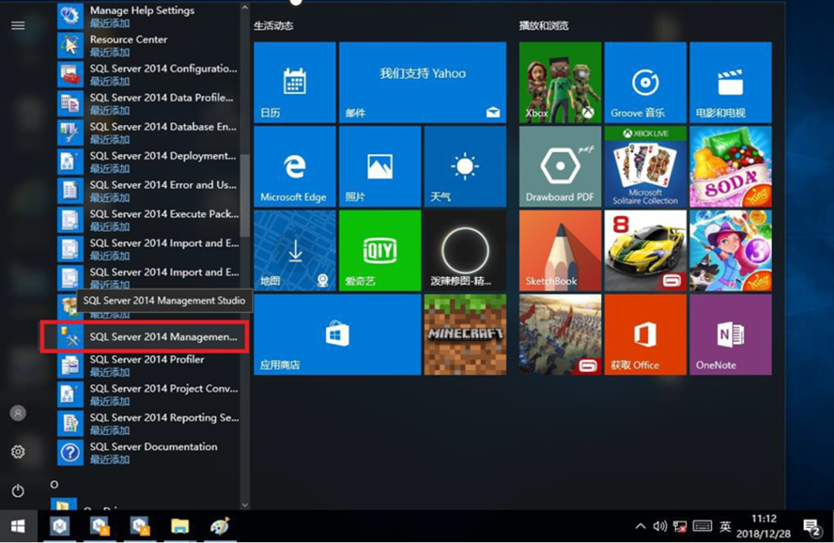The height and width of the screenshot is (543, 834).
Task: Open SQL Server 2014 Project Conversion entry
Action: point(147,395)
